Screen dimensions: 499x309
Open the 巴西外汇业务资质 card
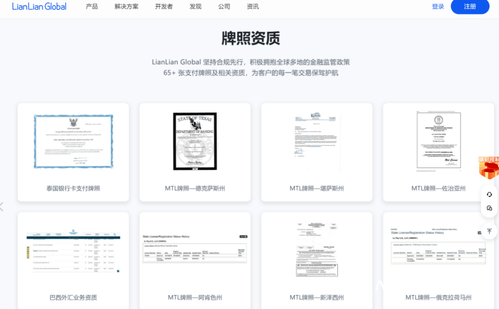[73, 260]
